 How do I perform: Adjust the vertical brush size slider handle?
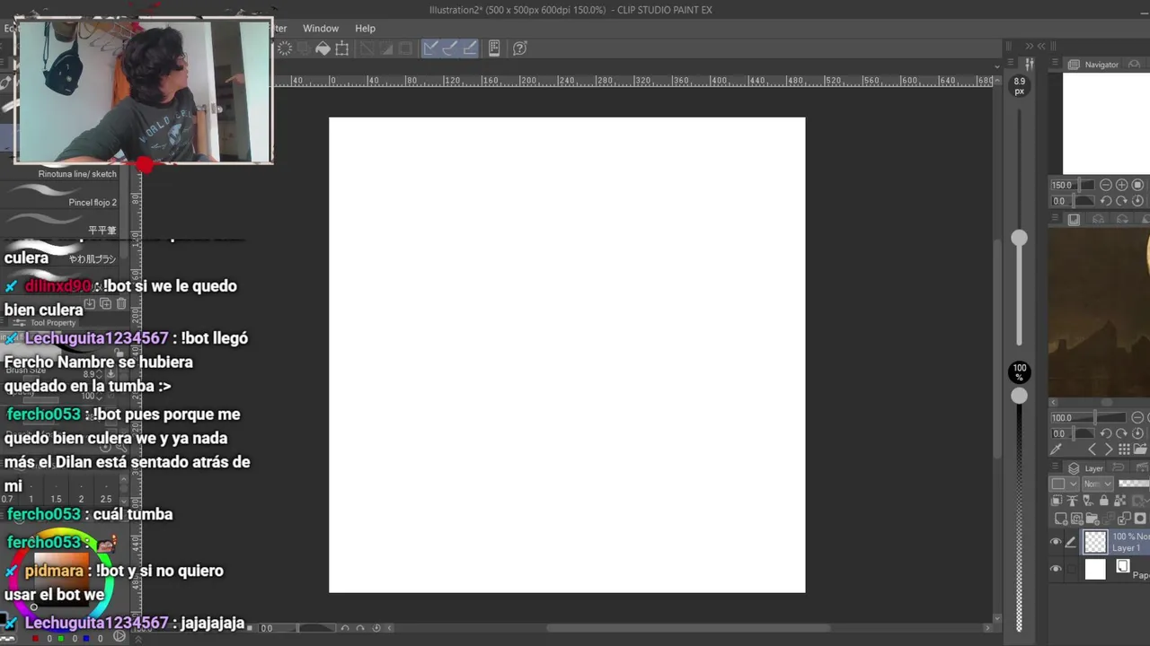1019,238
